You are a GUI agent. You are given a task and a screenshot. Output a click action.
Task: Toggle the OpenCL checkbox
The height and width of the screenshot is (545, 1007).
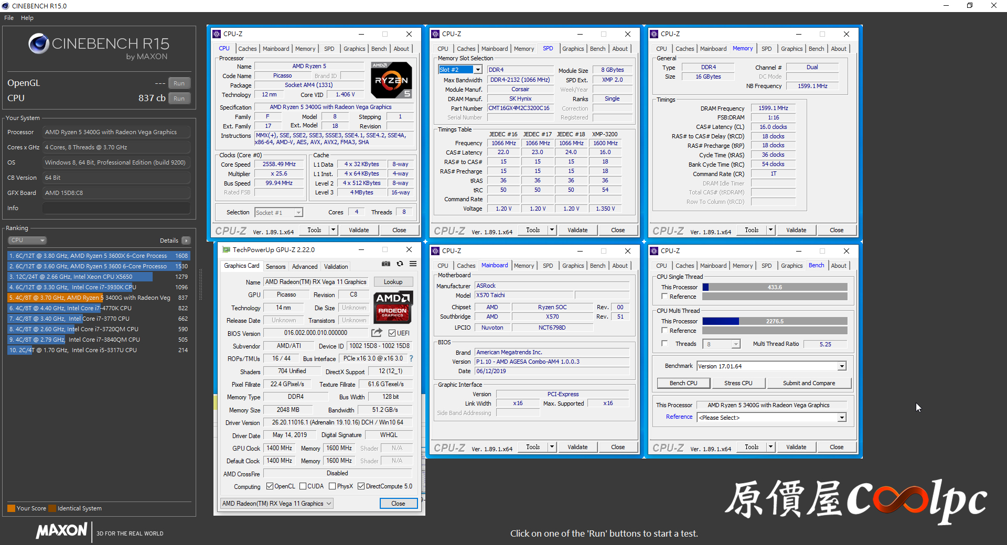pyautogui.click(x=270, y=486)
